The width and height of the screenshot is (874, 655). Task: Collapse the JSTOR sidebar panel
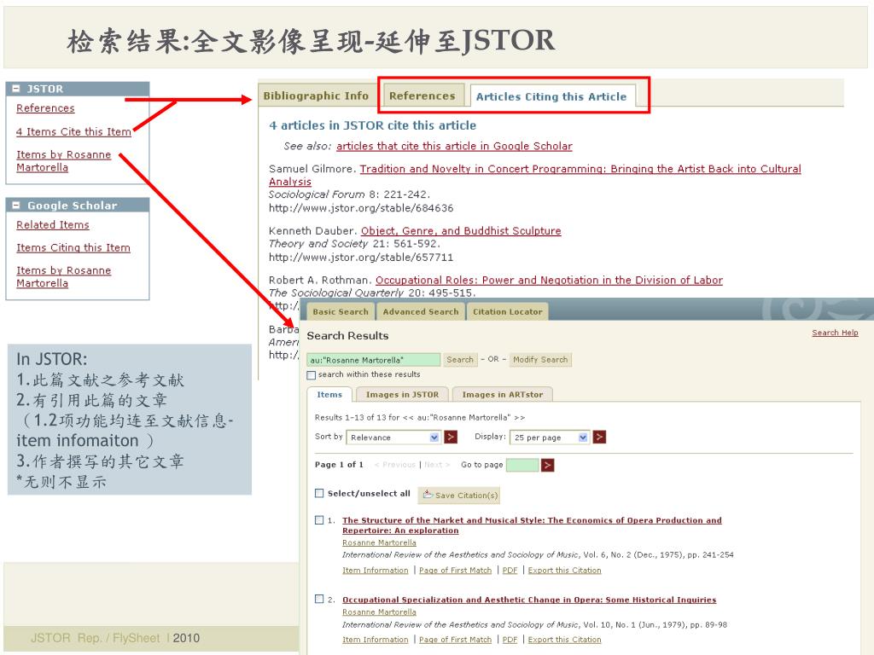click(x=16, y=89)
